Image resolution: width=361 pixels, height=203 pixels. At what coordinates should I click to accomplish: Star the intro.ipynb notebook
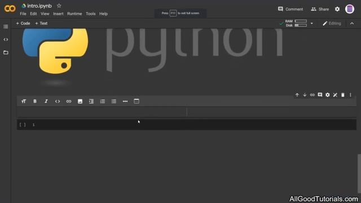tap(59, 6)
